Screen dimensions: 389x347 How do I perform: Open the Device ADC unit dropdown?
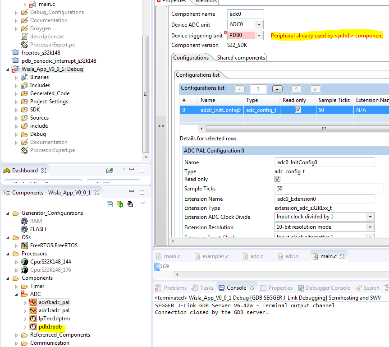tap(259, 24)
